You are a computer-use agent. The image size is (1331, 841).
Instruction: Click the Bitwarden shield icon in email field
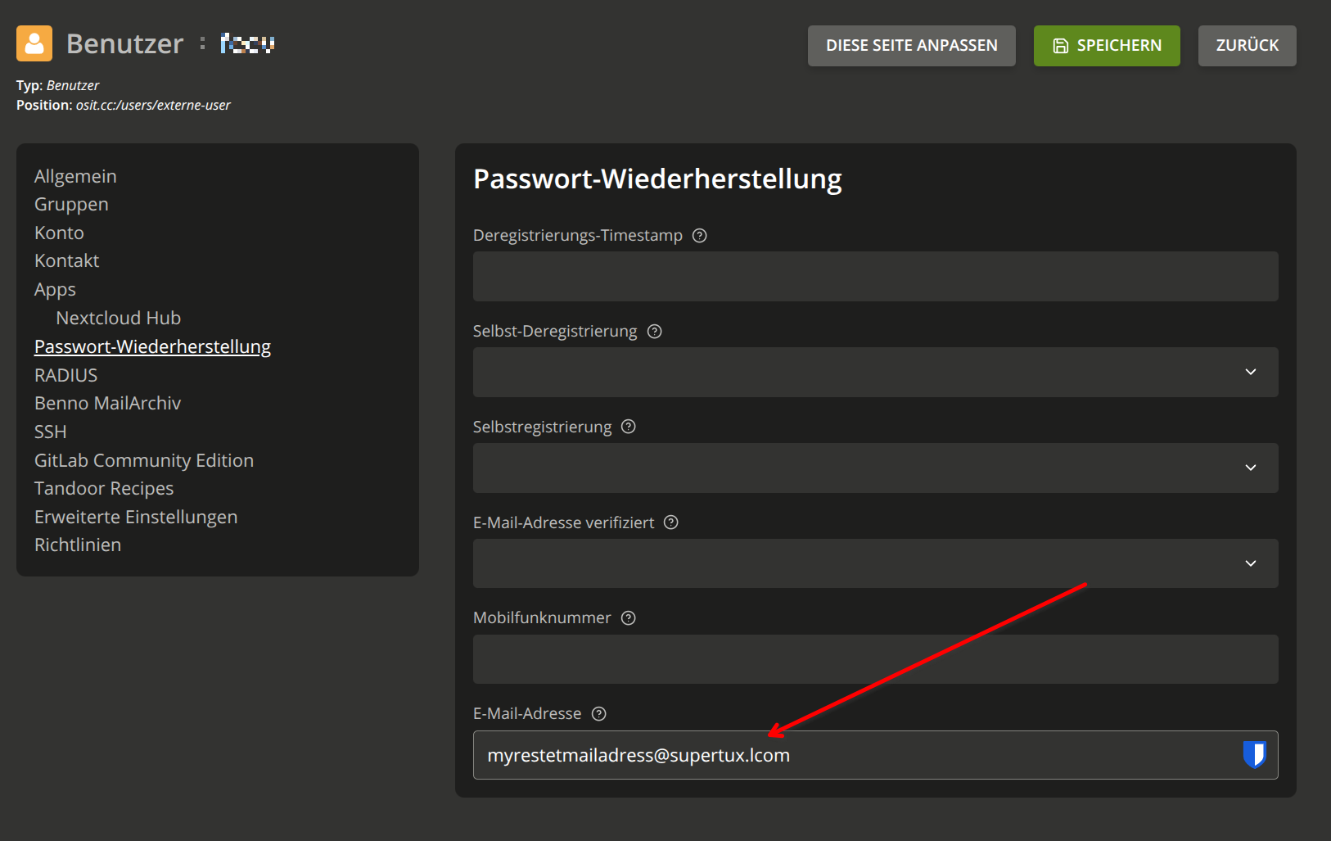tap(1254, 754)
